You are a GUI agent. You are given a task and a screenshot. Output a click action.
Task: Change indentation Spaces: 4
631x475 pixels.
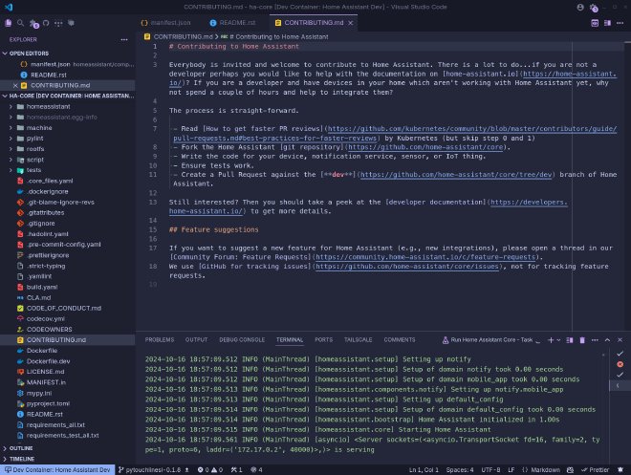[460, 470]
